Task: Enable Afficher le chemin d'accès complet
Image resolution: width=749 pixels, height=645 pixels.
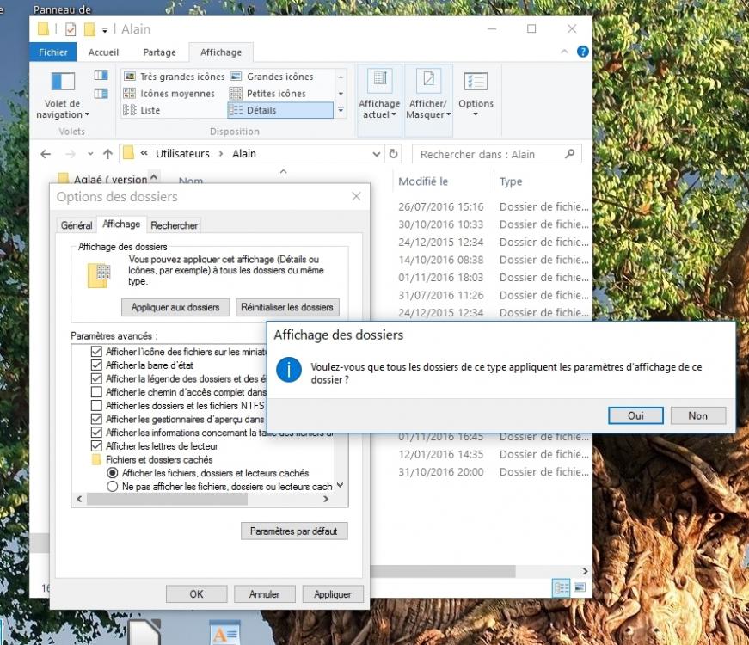Action: (96, 392)
